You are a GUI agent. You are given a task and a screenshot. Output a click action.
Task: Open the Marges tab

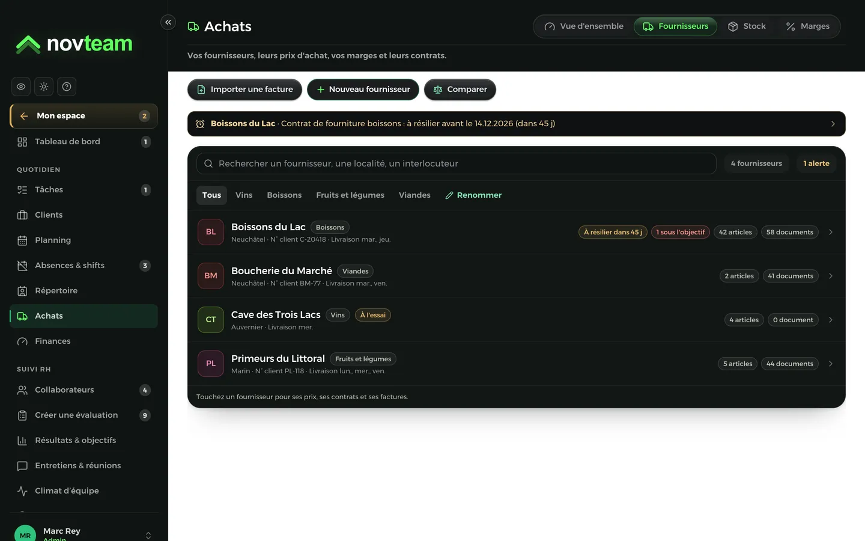pos(808,26)
